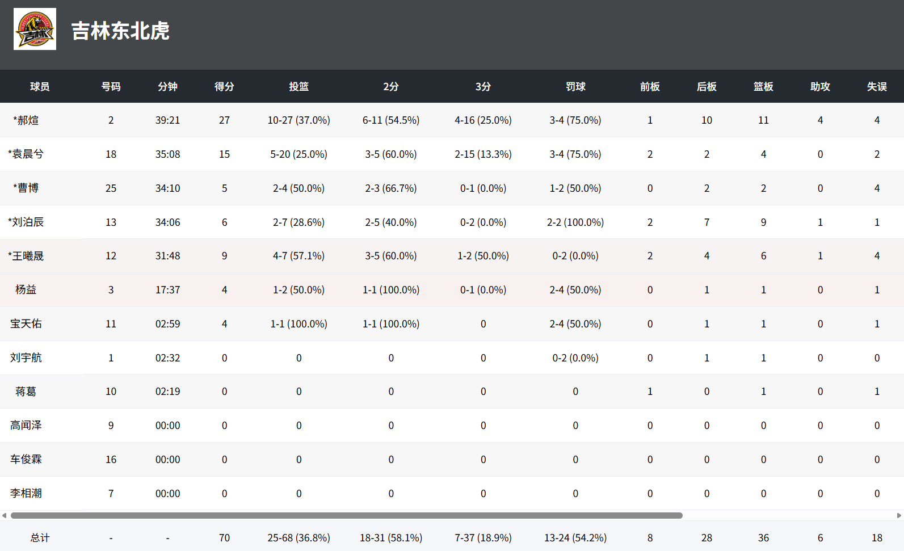Open player *刘泊辰

point(26,222)
